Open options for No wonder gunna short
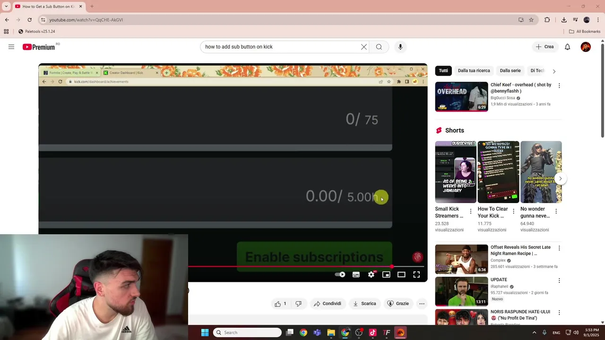605x340 pixels. pos(556,212)
